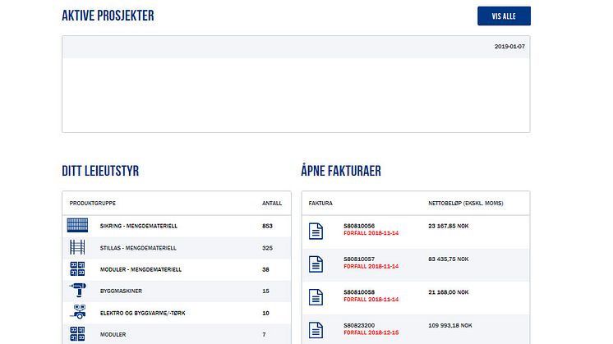Screen dimensions: 613x344
Task: Click the DITT LEIEUTSTYR heading
Action: pos(100,171)
